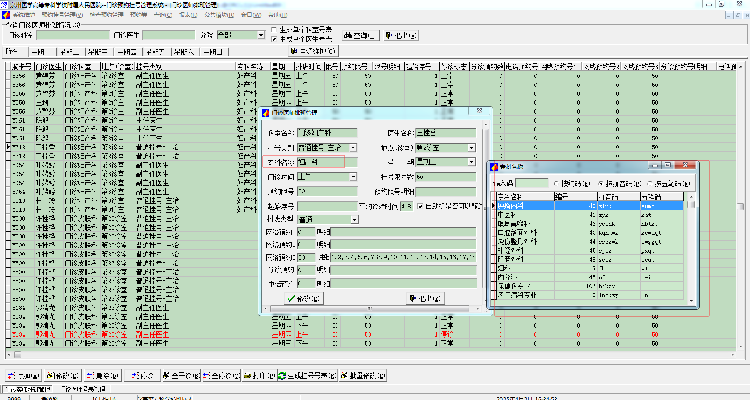
Task: Click the 全开诊(B) button
Action: [x=181, y=376]
